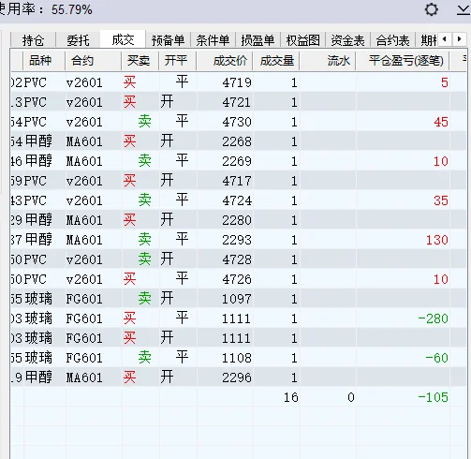Click MA601 in the 2296 row
Image resolution: width=471 pixels, height=459 pixels.
(x=84, y=378)
